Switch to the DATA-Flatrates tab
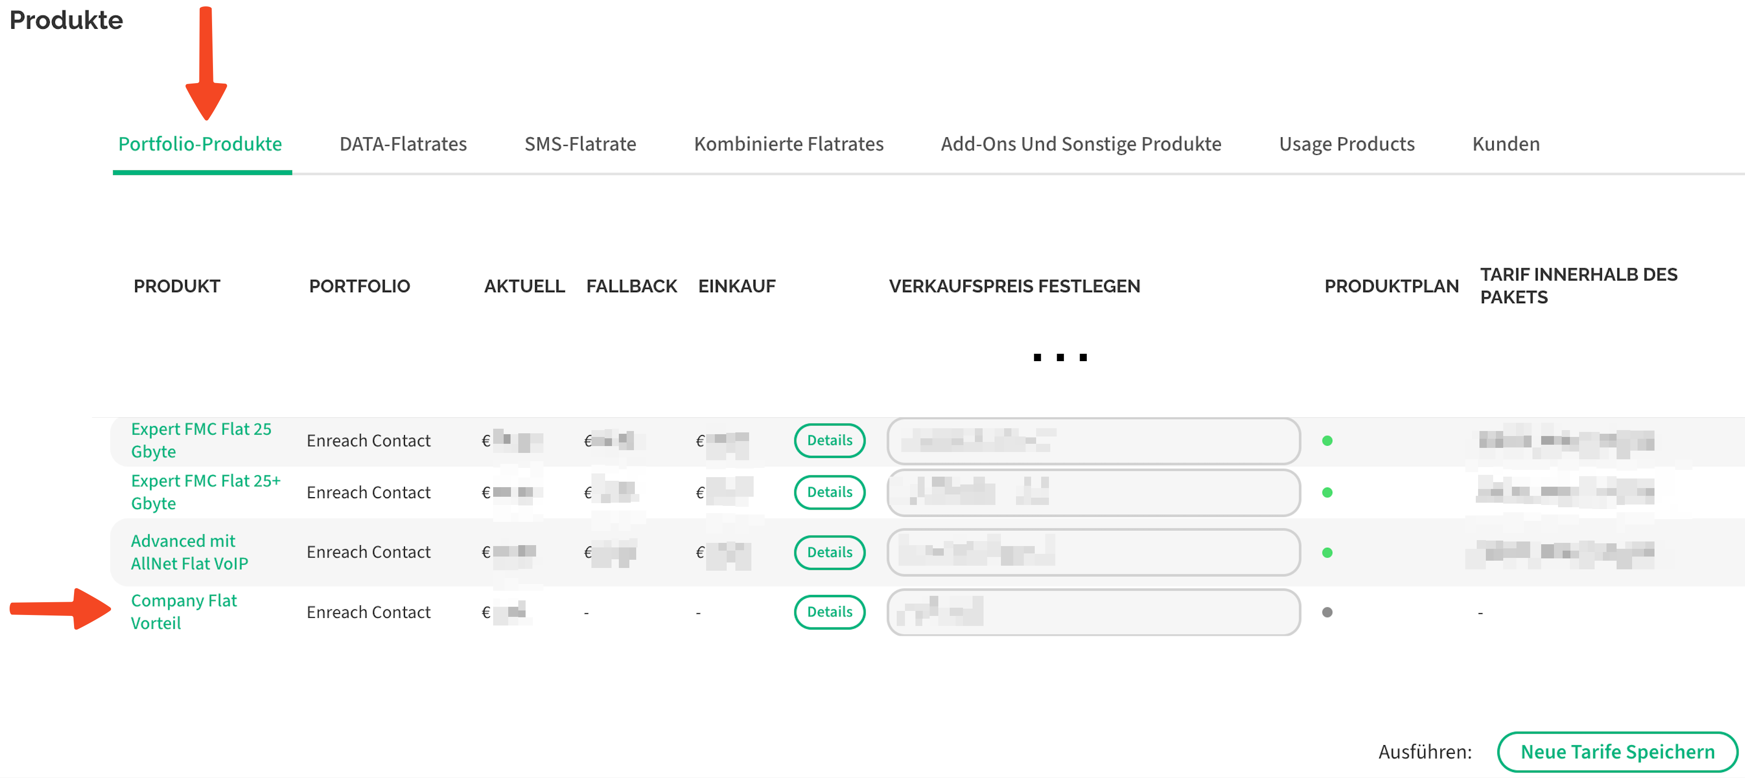This screenshot has height=778, width=1745. click(x=403, y=144)
